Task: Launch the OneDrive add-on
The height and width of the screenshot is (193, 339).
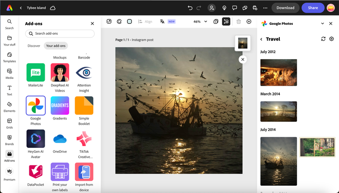Action: 60,139
